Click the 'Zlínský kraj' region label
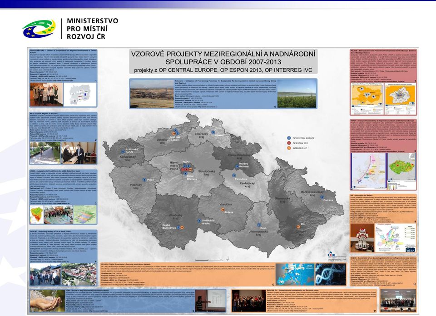This screenshot has height=316, width=436. (x=301, y=233)
